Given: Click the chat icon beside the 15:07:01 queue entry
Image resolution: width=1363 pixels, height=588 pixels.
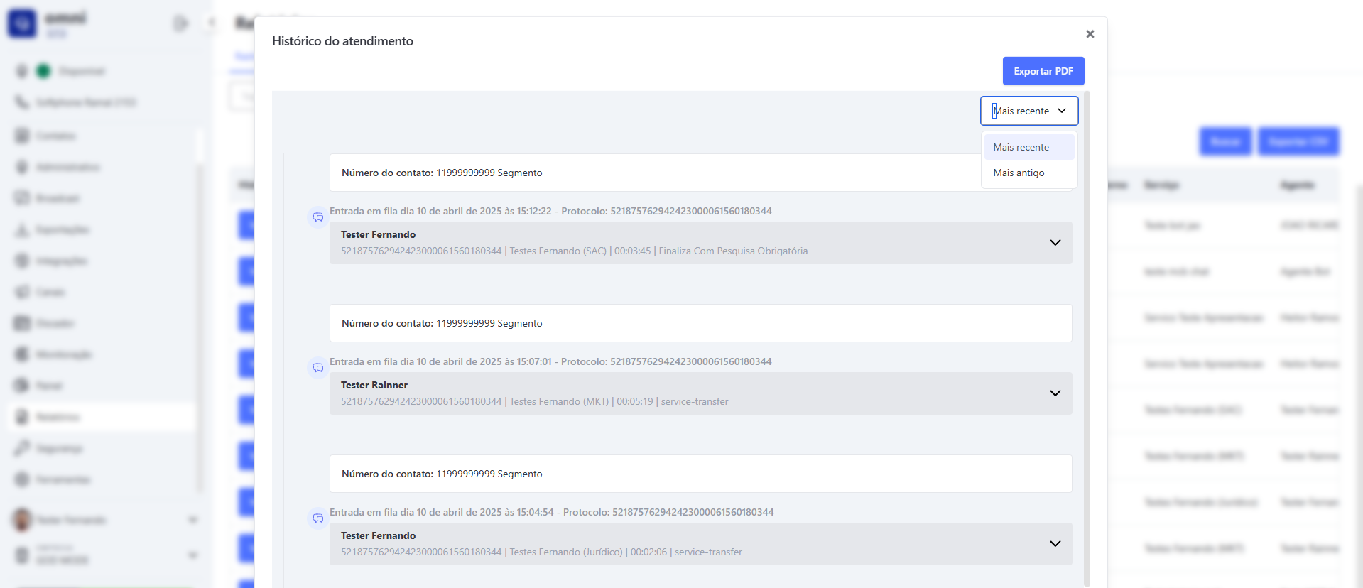Looking at the screenshot, I should 317,368.
